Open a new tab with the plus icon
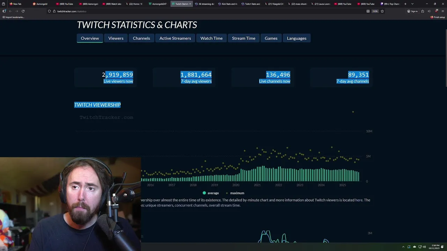Image resolution: width=447 pixels, height=251 pixels. click(405, 4)
